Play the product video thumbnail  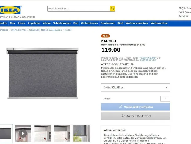coord(23,133)
